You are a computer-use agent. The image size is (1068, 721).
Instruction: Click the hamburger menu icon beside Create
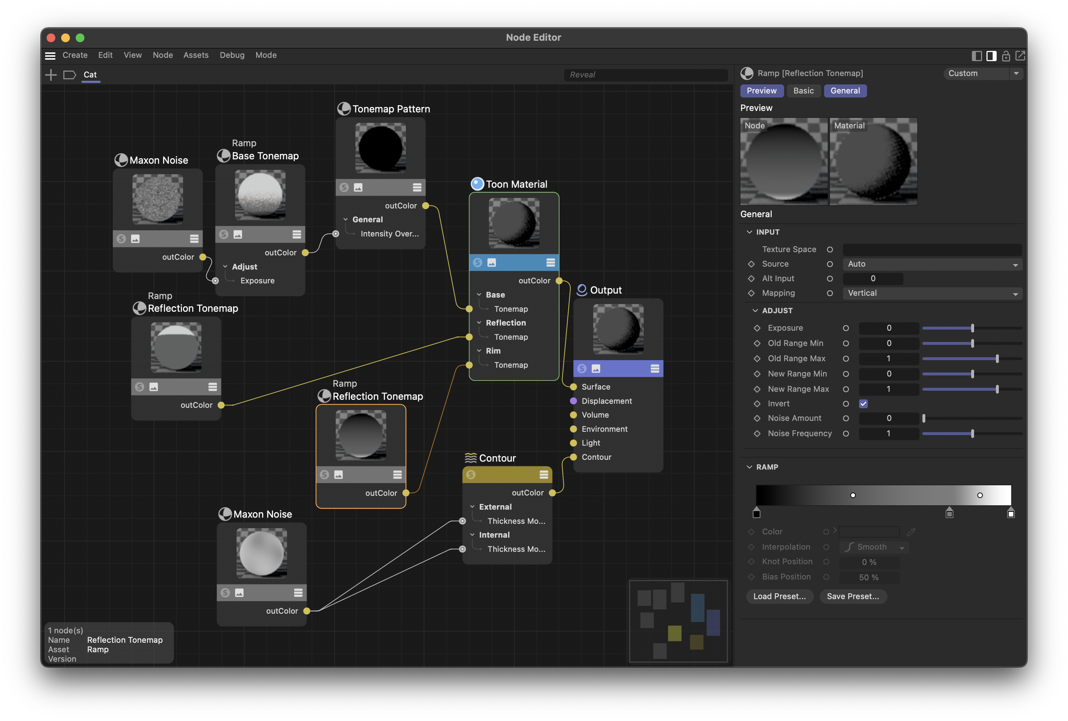point(50,56)
